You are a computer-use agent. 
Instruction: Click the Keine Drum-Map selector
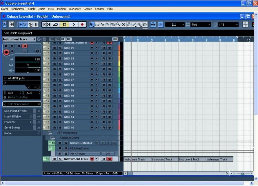point(22,97)
